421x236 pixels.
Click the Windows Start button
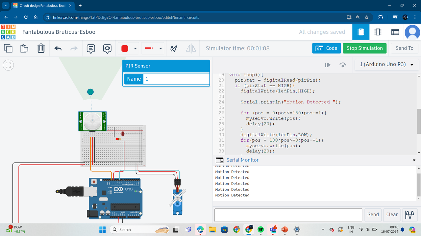tap(102, 229)
